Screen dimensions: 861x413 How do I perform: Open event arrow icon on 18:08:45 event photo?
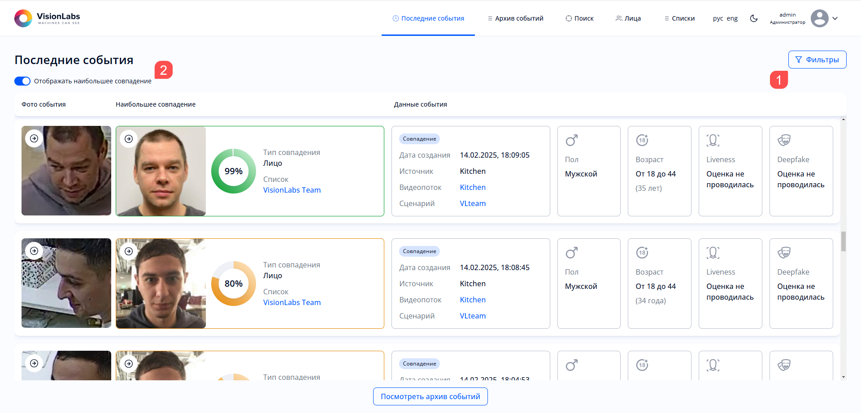pyautogui.click(x=34, y=251)
